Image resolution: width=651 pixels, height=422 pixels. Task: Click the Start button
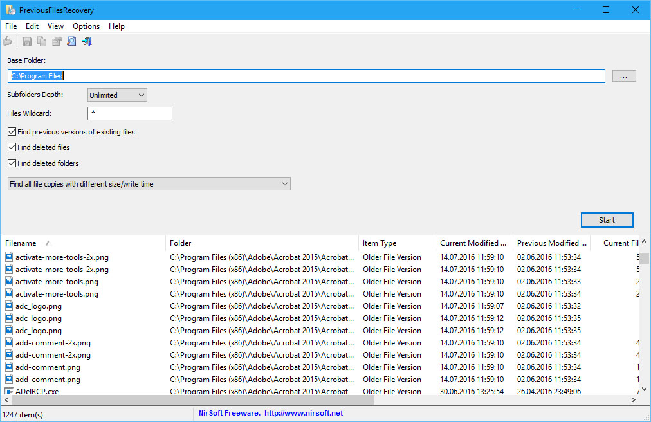click(x=607, y=220)
